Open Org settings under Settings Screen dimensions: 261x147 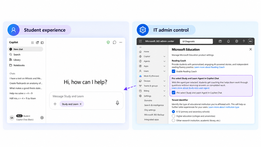click(x=150, y=110)
